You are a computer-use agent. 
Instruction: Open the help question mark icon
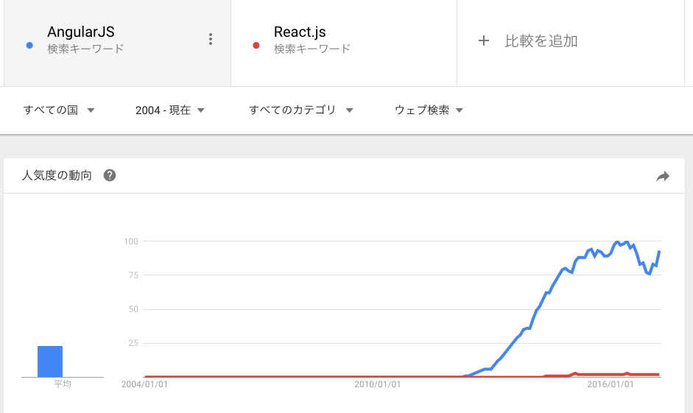point(110,175)
